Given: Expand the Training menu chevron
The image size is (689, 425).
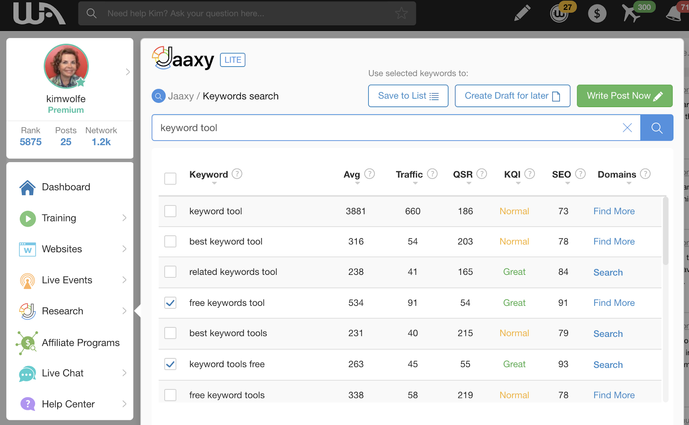Looking at the screenshot, I should [124, 218].
